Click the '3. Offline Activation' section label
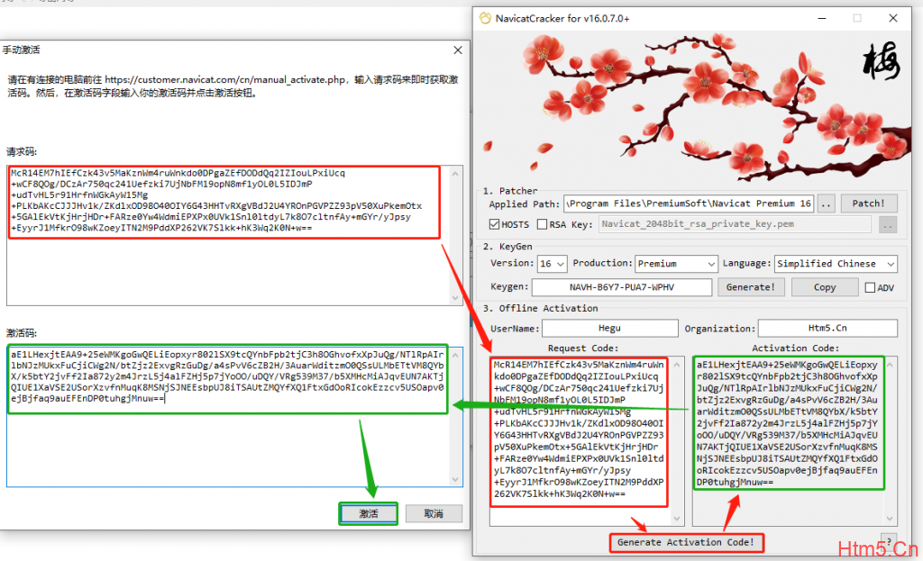This screenshot has width=923, height=561. coord(541,308)
